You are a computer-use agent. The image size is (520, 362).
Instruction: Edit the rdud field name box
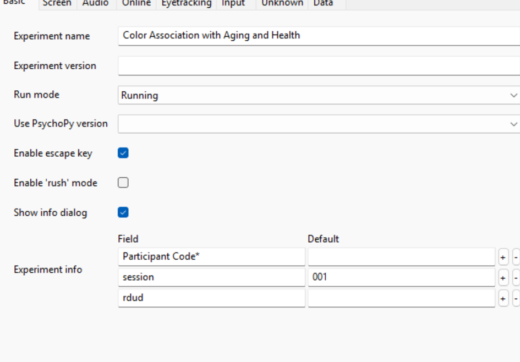pos(211,298)
